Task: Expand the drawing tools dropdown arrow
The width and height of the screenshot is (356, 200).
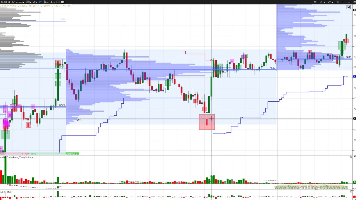Action: click(x=37, y=2)
